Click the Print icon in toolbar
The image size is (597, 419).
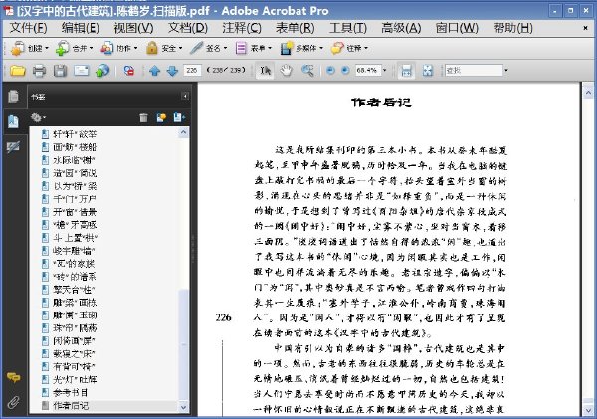pyautogui.click(x=39, y=70)
